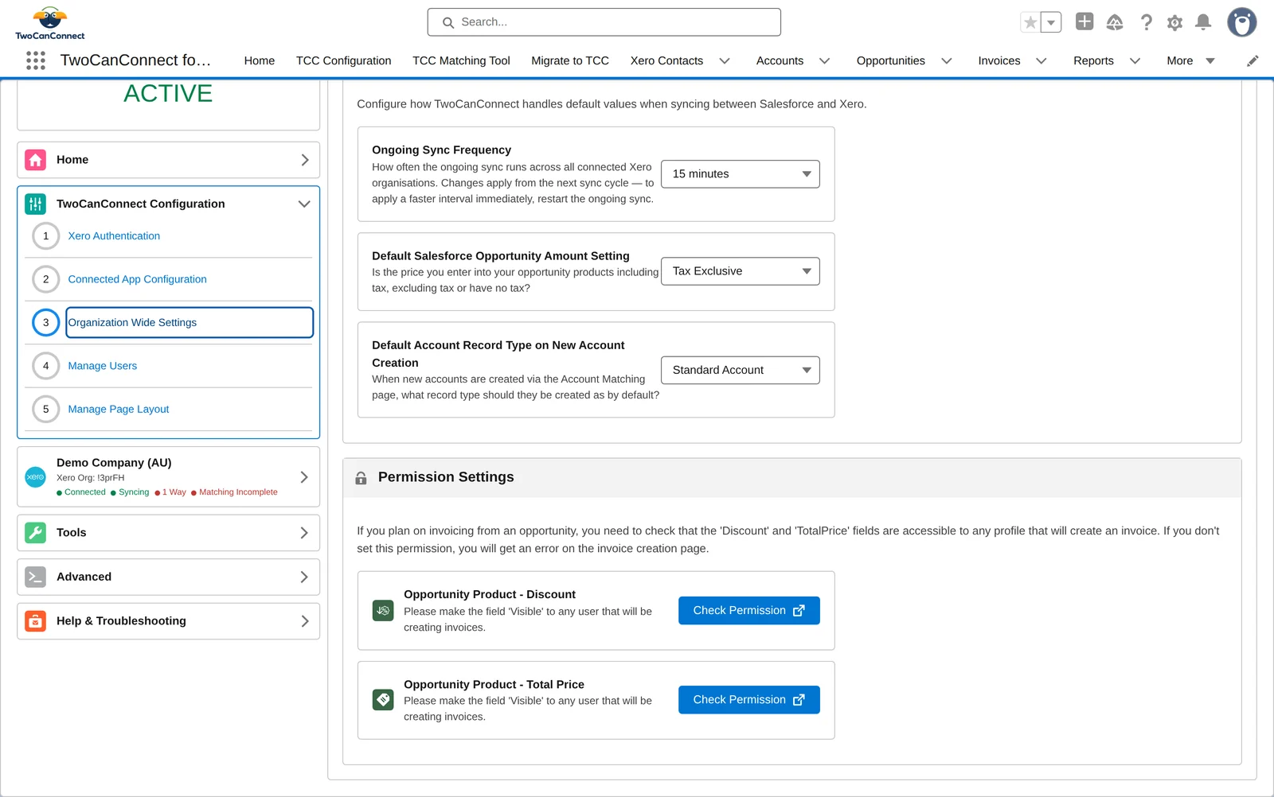Screen dimensions: 1274x797
Task: Open the Manage Page Layout link
Action: [119, 410]
